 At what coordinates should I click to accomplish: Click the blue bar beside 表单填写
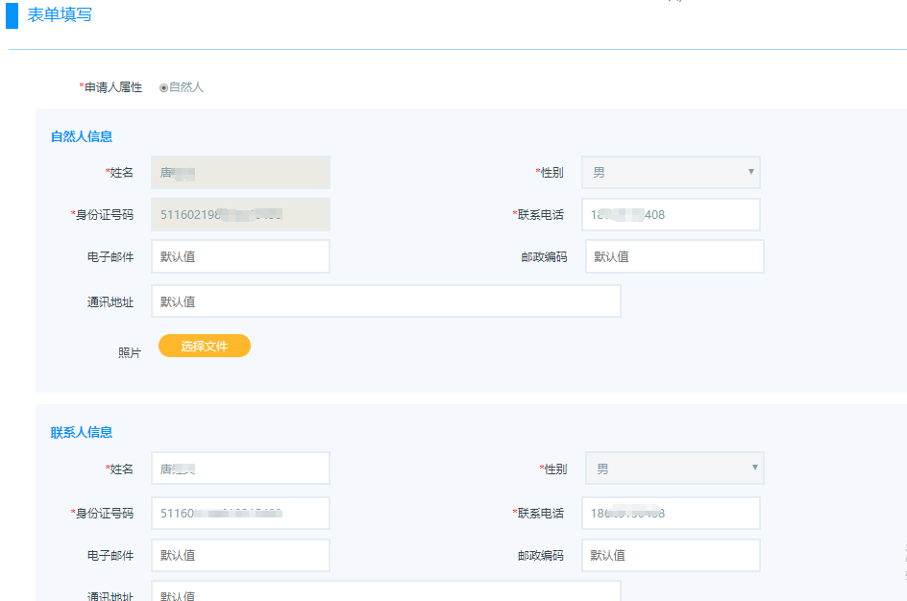click(x=12, y=15)
